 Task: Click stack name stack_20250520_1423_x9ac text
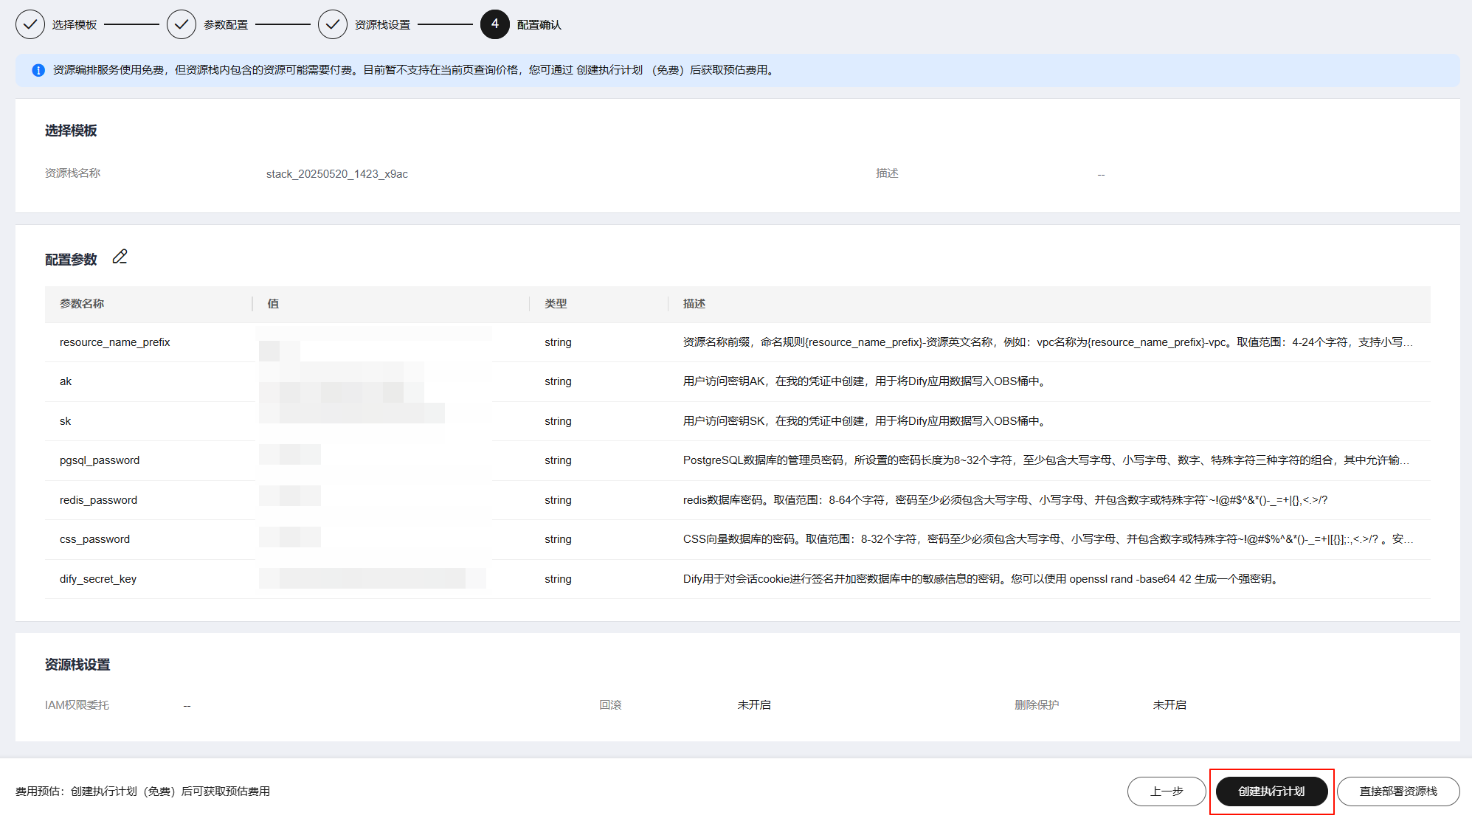[x=337, y=174]
